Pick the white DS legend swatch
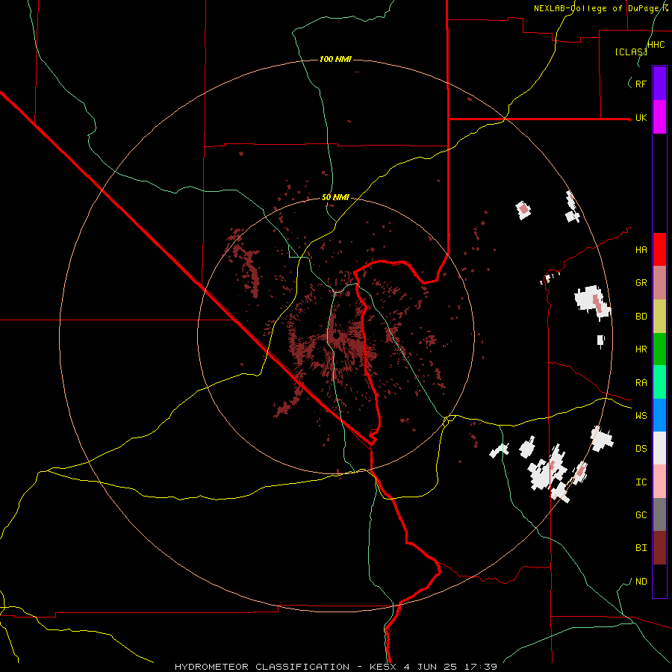The image size is (672, 672). (x=659, y=448)
